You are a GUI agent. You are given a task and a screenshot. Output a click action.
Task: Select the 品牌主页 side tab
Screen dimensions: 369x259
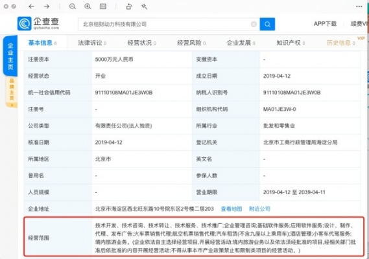click(x=12, y=92)
